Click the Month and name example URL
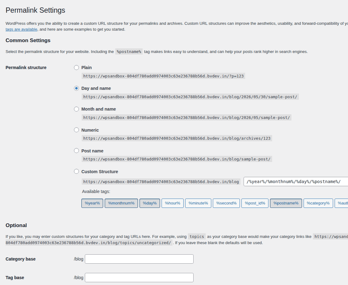 click(186, 118)
